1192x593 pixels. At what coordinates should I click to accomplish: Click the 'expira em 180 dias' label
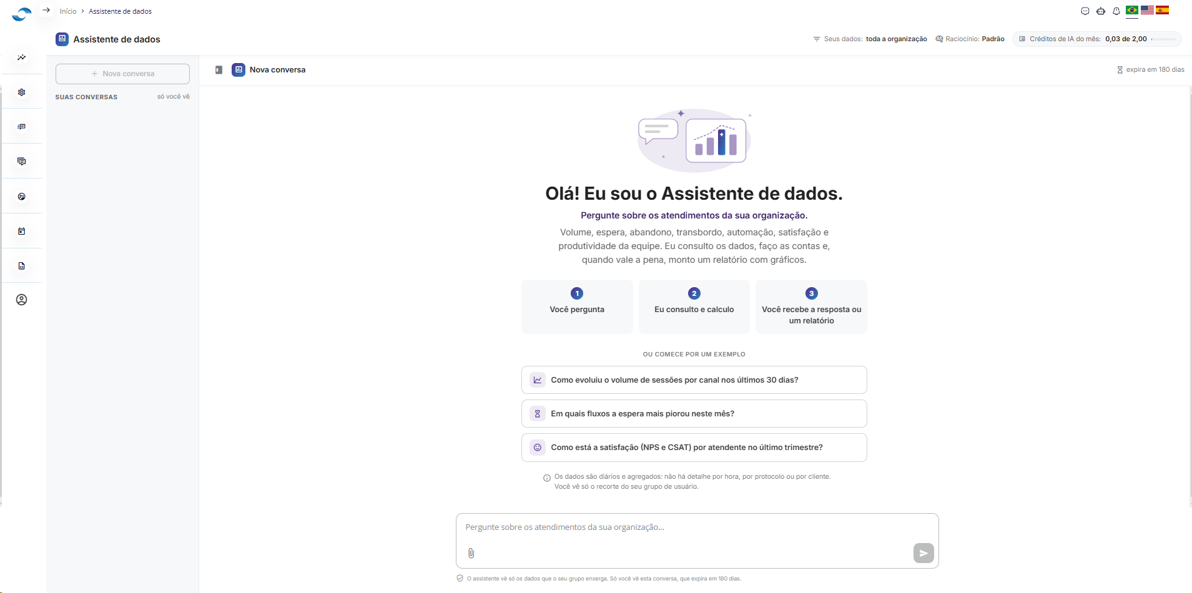[x=1150, y=70]
